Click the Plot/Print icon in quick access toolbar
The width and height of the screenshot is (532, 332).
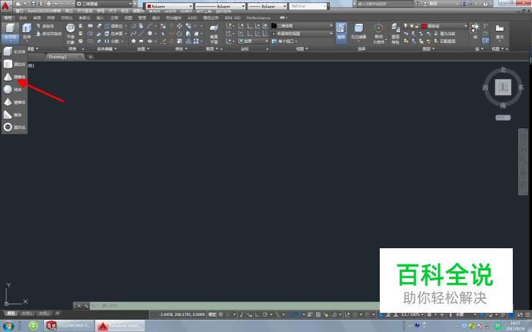(x=48, y=4)
